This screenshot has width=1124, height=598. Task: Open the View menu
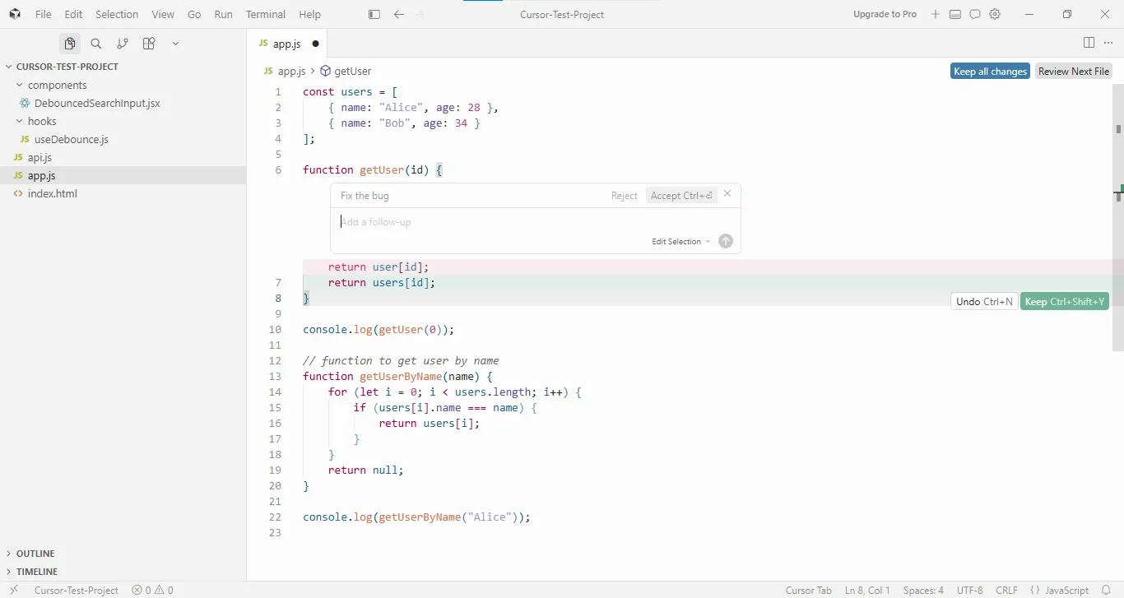coord(163,14)
